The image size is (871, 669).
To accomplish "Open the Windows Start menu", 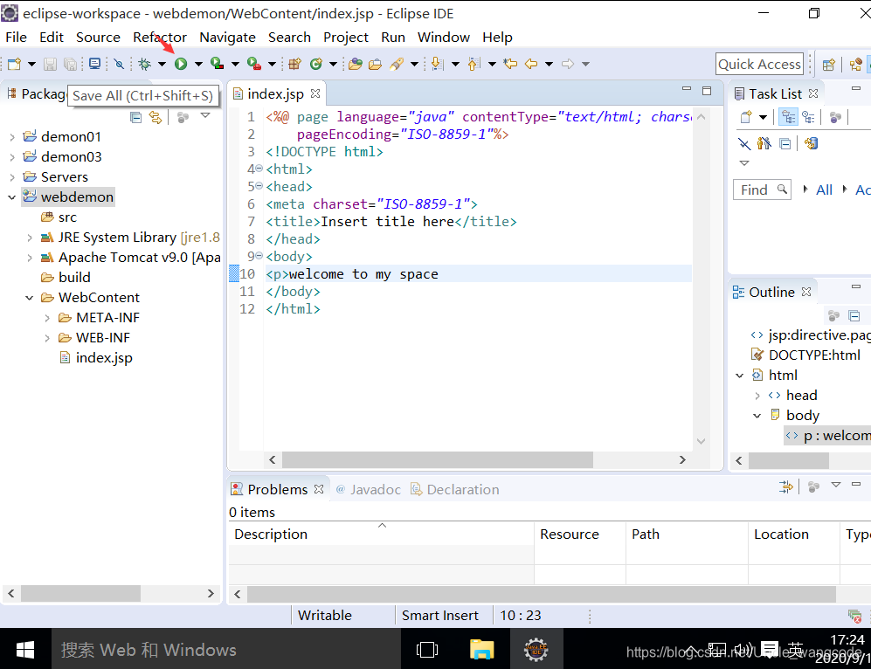I will point(25,649).
